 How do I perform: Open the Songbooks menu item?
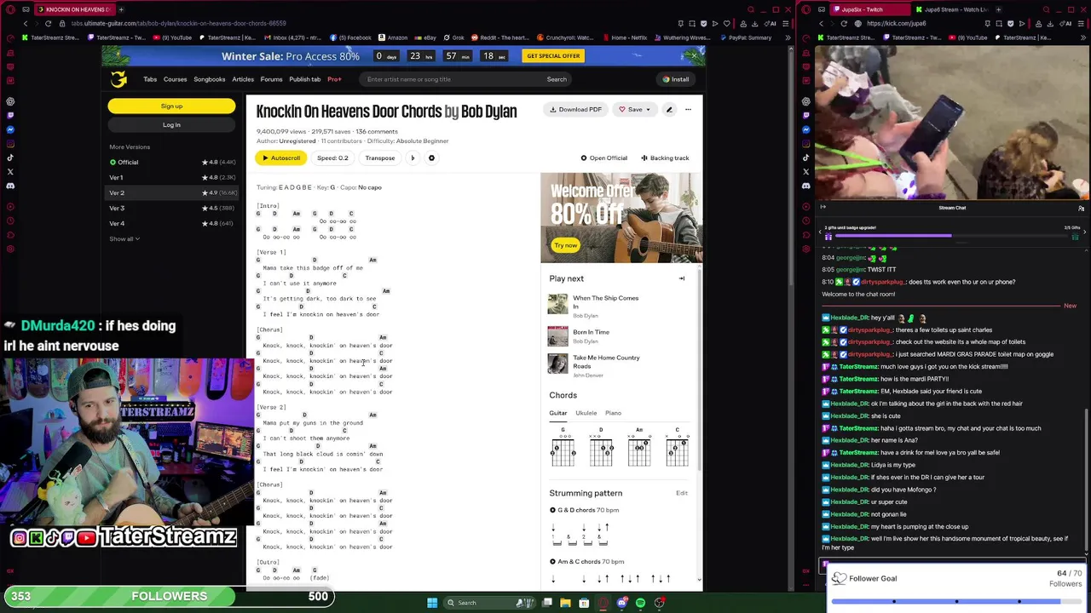tap(209, 79)
